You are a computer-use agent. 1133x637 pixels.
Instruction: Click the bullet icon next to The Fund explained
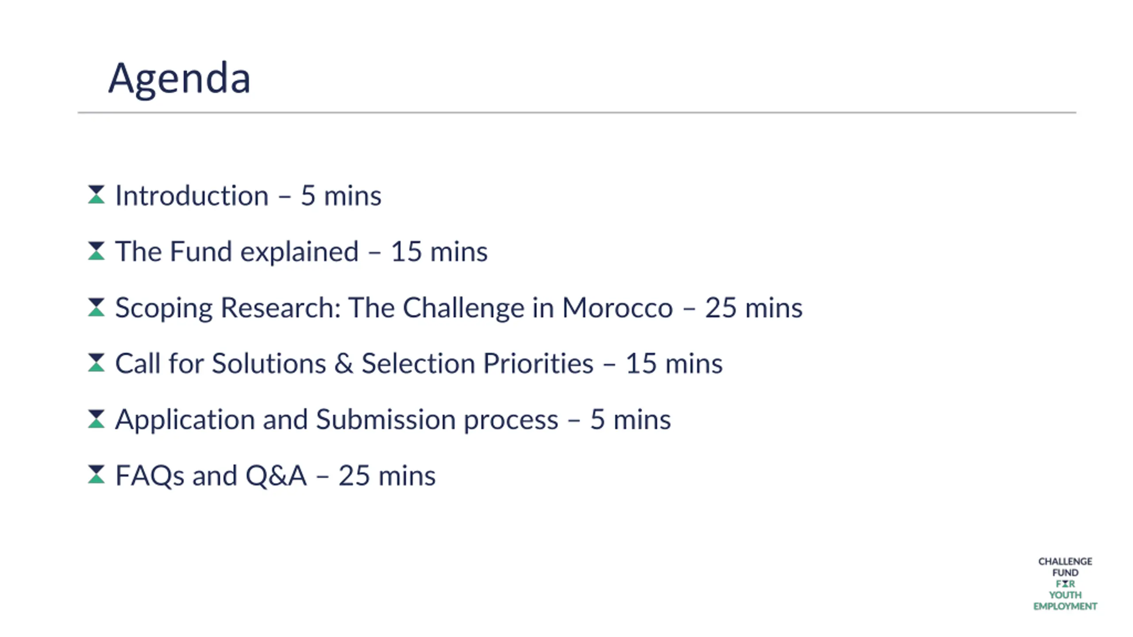pyautogui.click(x=96, y=251)
